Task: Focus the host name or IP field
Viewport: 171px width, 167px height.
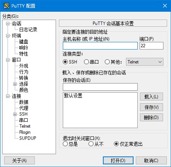Action: tap(100, 46)
